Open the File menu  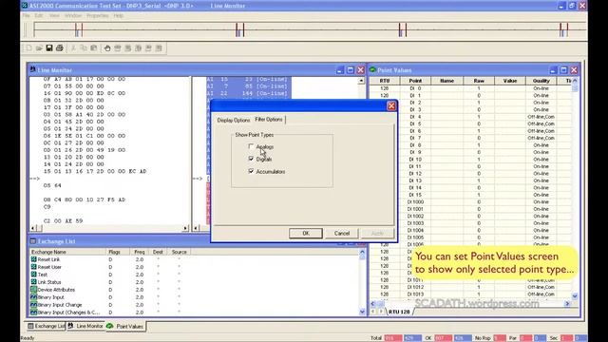pos(26,15)
